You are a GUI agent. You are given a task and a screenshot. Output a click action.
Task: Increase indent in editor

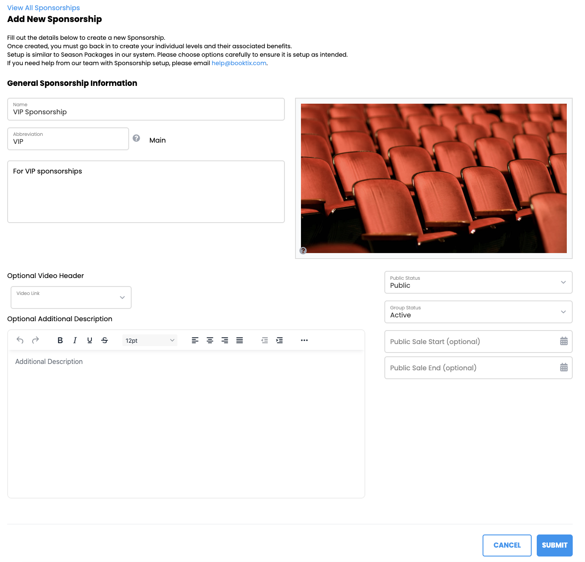pos(279,340)
